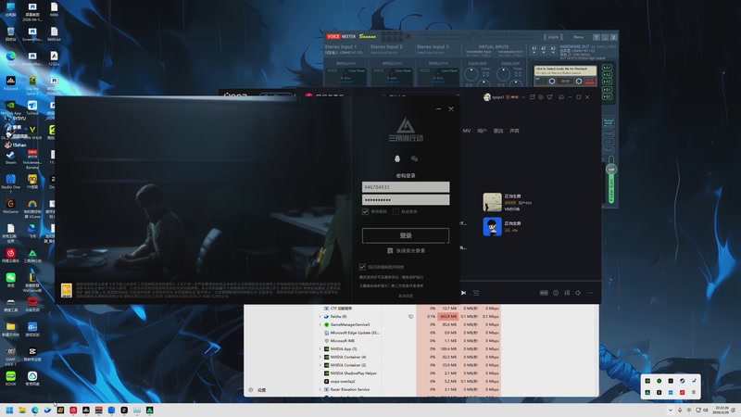Open Voicemeeter A1 hardware out selector
This screenshot has height=417, width=741.
click(x=534, y=50)
